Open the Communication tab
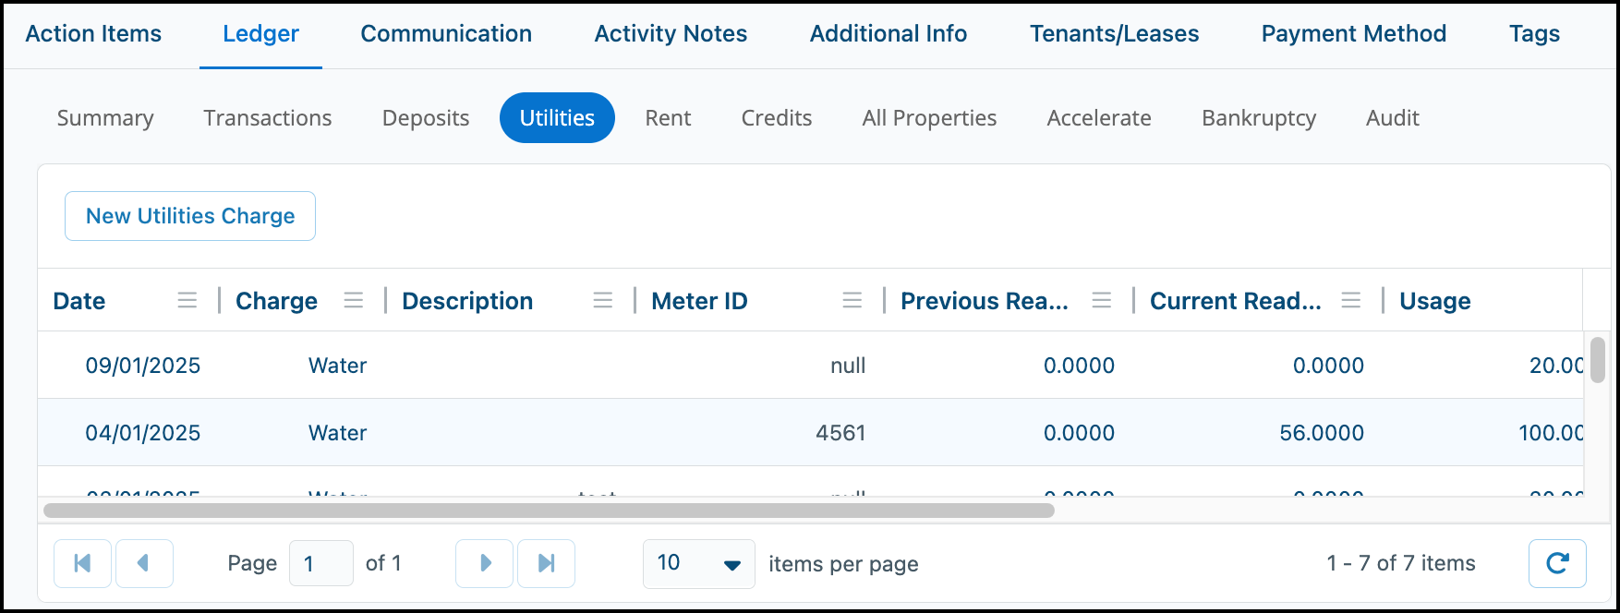The height and width of the screenshot is (613, 1620). click(446, 34)
